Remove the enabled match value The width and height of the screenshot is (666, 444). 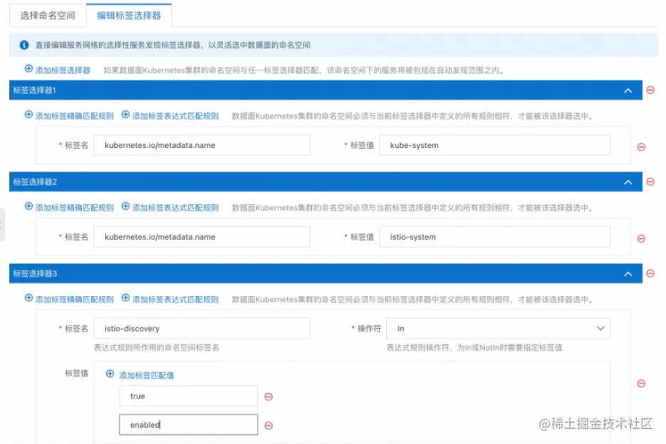[x=268, y=425]
